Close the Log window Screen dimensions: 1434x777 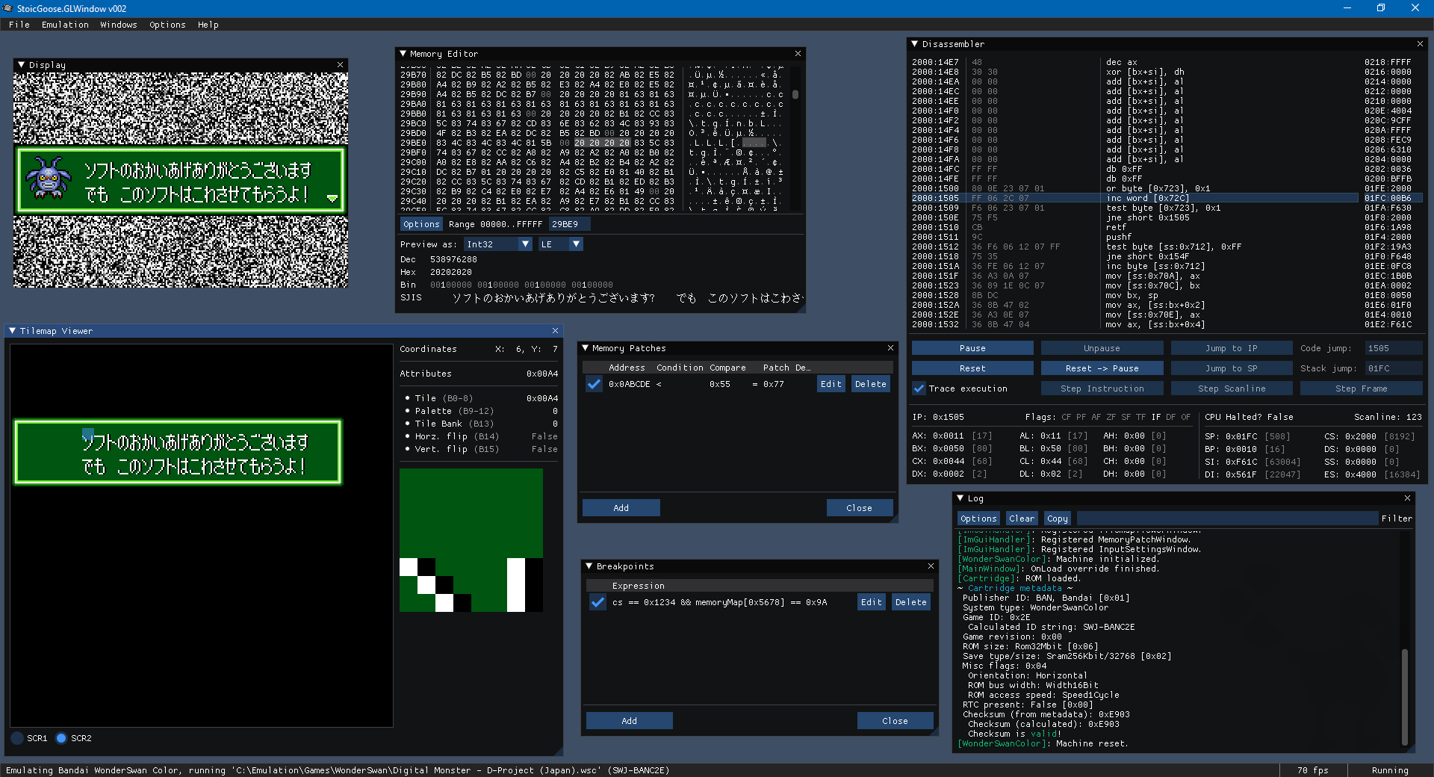(1407, 498)
